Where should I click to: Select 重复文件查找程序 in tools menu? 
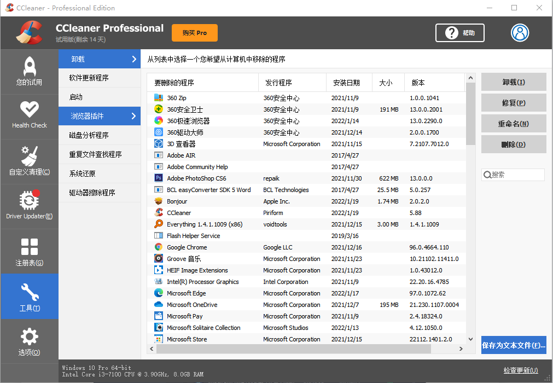[100, 154]
